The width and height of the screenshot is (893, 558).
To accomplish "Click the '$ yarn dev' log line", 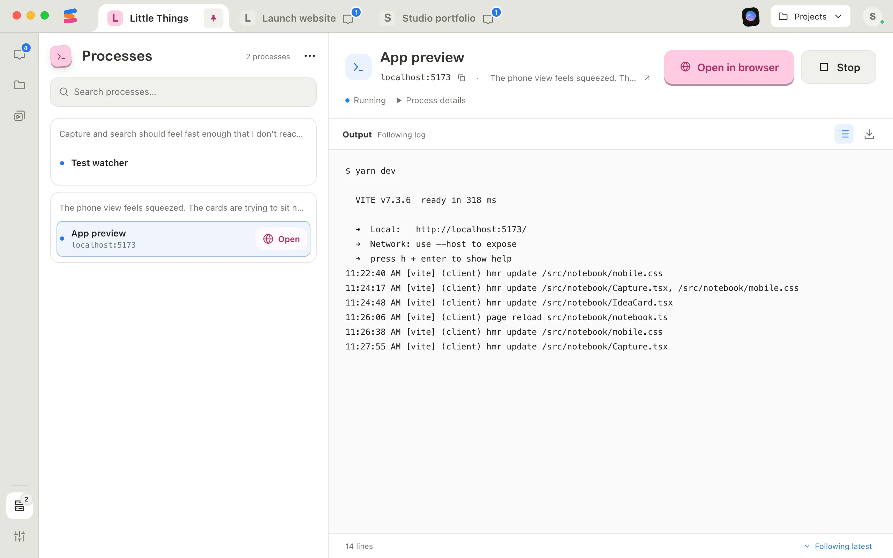I will point(370,171).
